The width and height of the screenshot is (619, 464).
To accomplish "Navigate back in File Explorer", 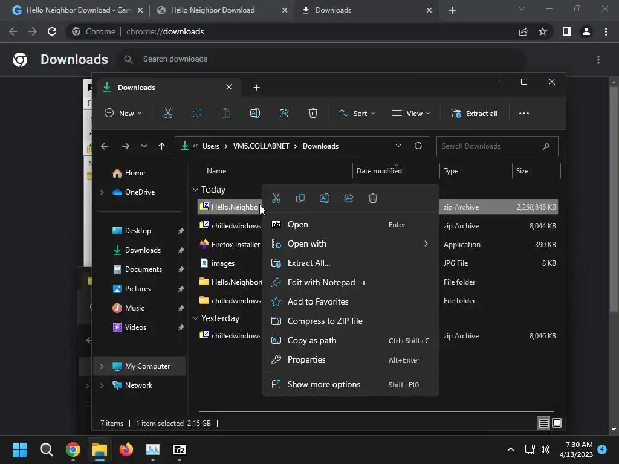I will [105, 146].
